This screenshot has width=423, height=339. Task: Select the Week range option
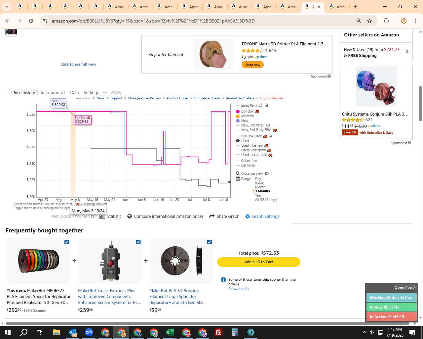[259, 183]
